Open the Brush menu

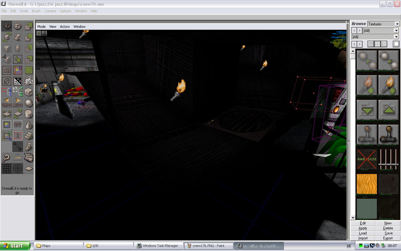click(36, 11)
